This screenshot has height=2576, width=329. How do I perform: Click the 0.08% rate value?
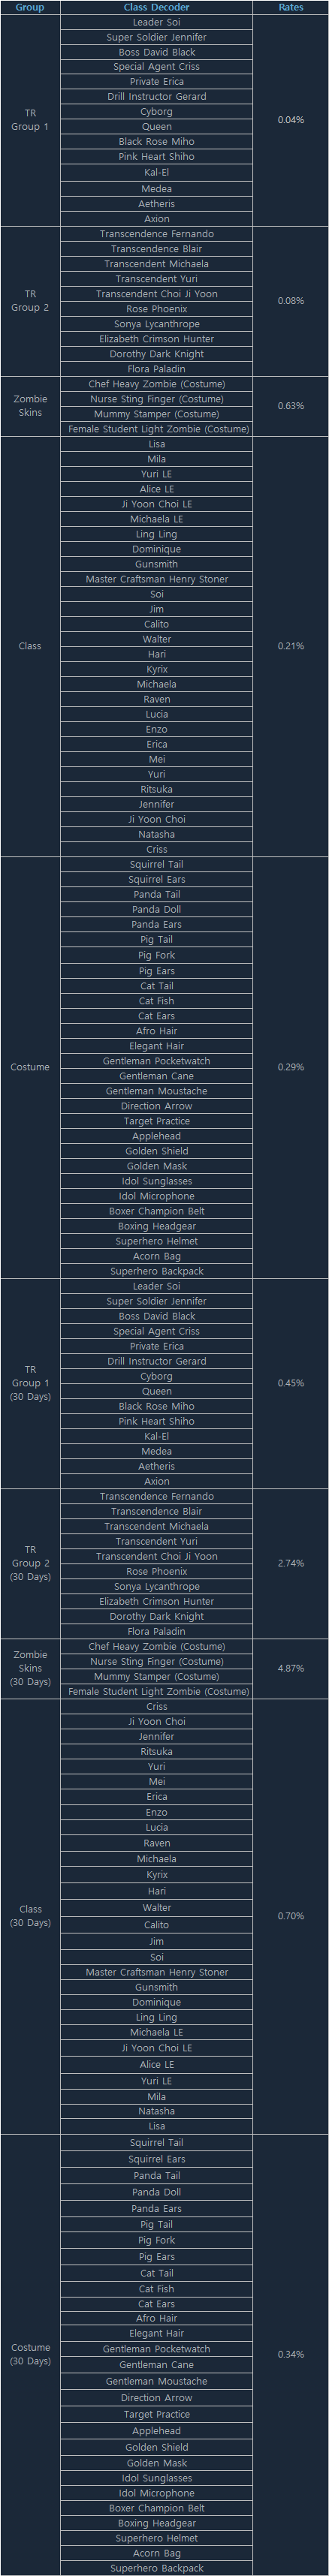291,301
